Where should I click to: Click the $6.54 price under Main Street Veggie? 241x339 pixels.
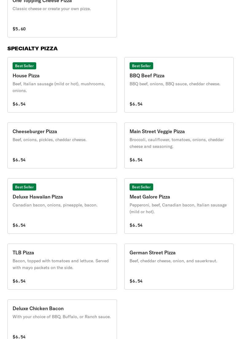[x=136, y=160]
